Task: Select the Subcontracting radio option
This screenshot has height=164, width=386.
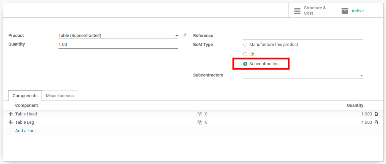Action: tap(245, 64)
